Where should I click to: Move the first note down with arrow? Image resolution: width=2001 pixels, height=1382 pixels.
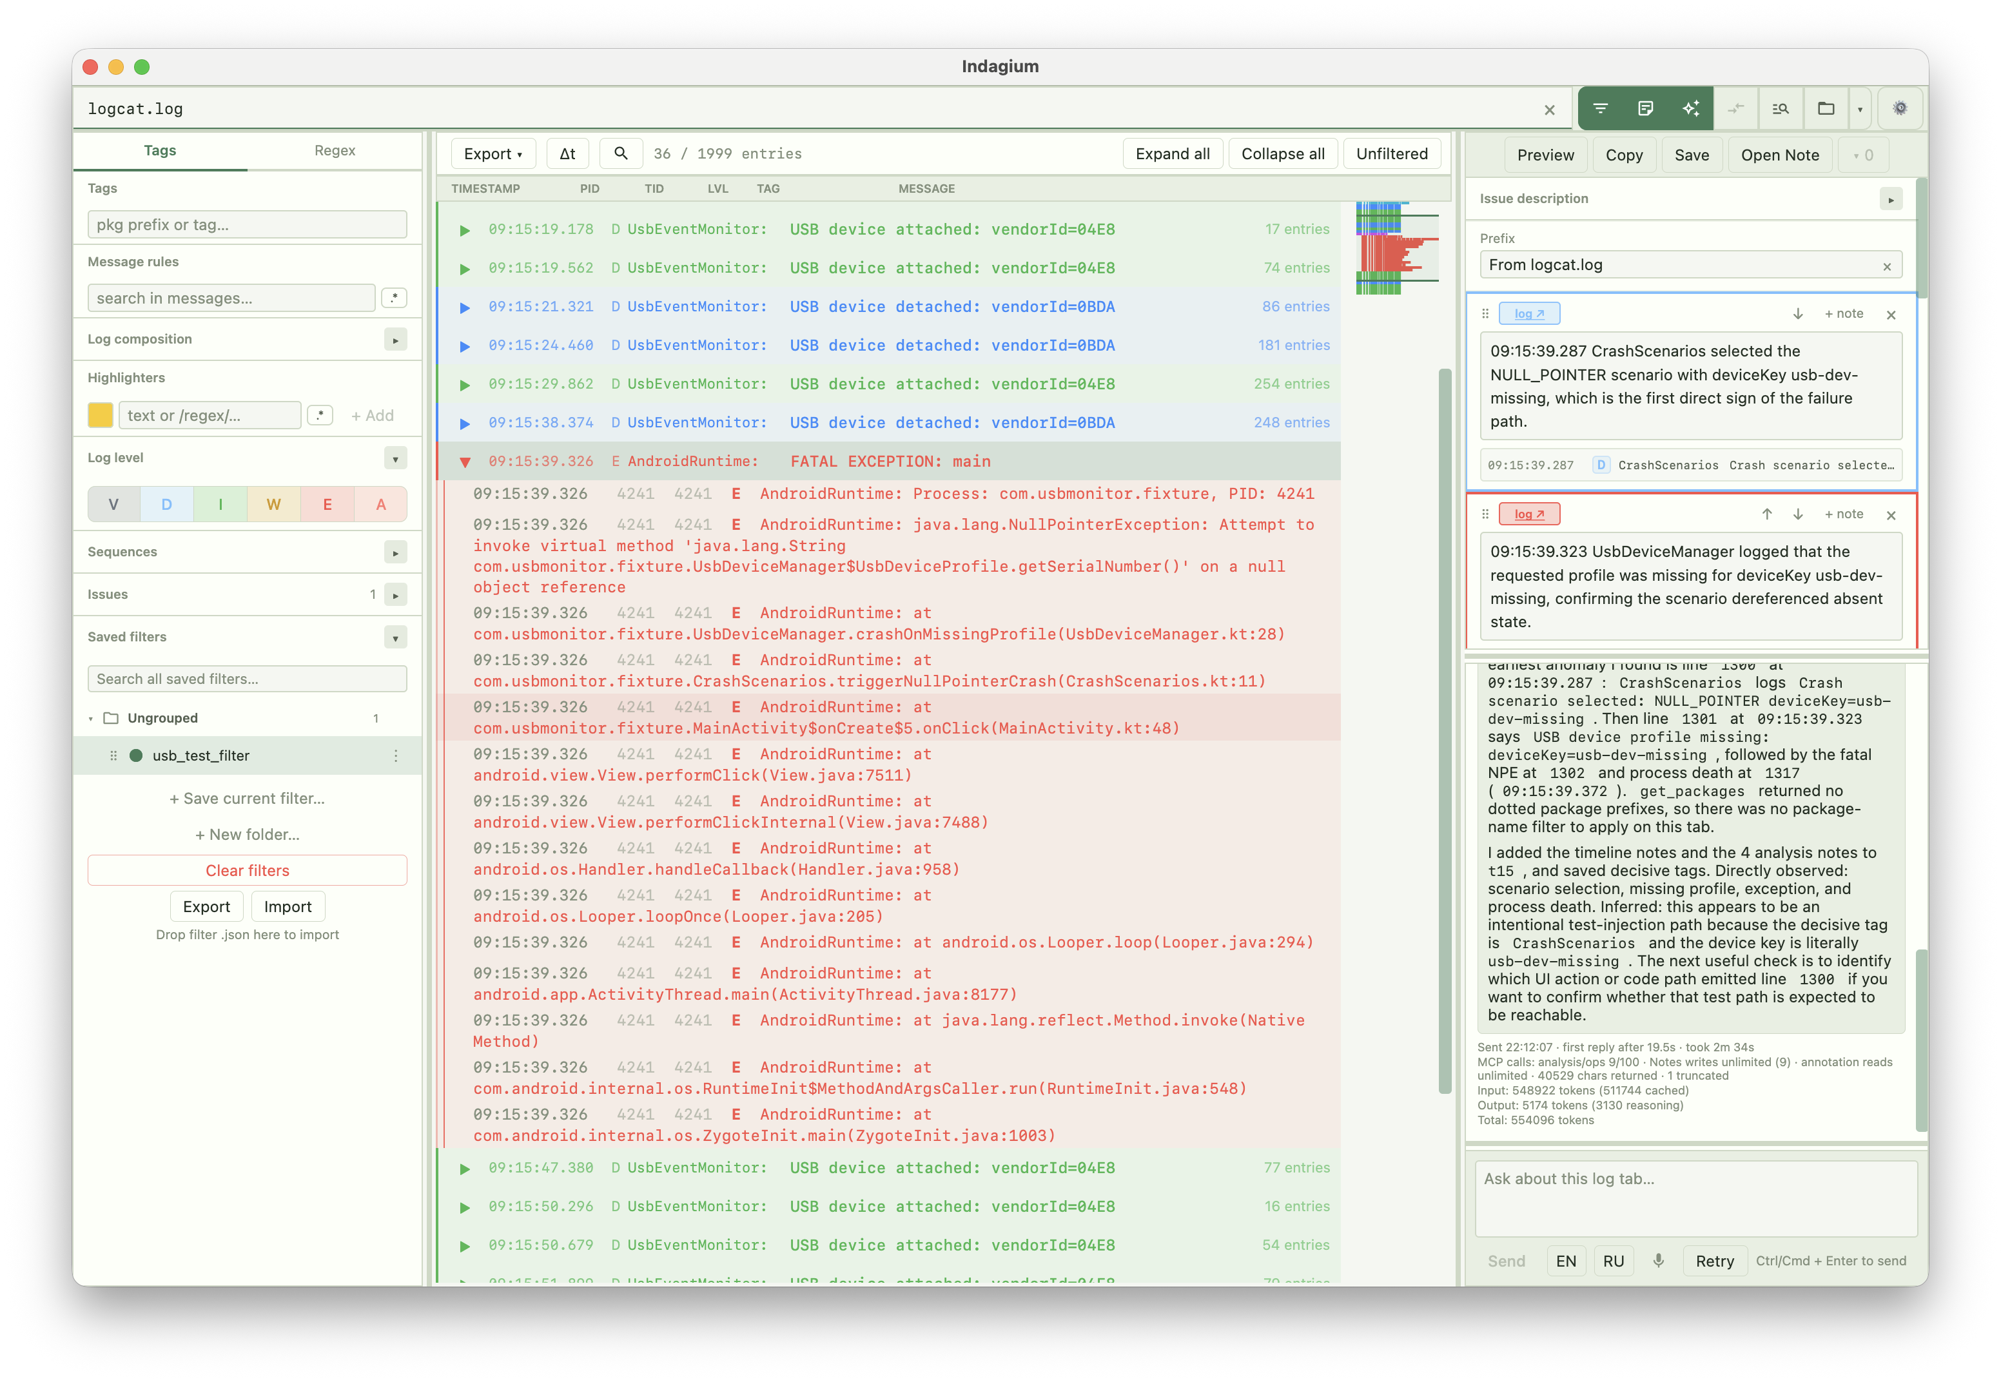coord(1797,313)
